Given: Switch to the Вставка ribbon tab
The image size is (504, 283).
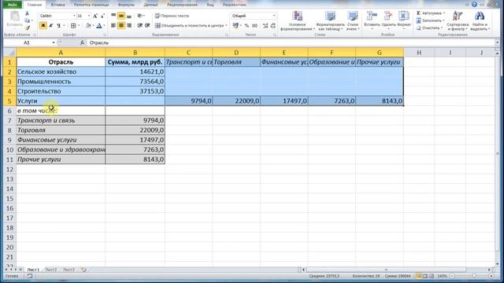Looking at the screenshot, I should tap(57, 5).
